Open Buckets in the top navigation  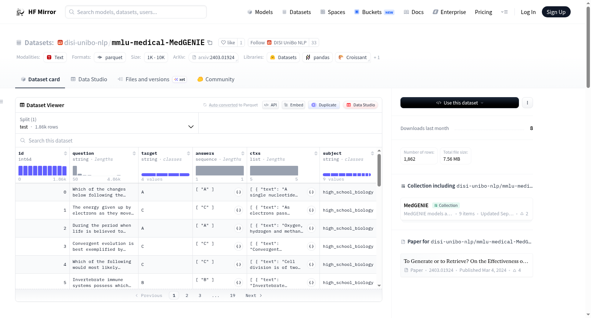pos(374,12)
